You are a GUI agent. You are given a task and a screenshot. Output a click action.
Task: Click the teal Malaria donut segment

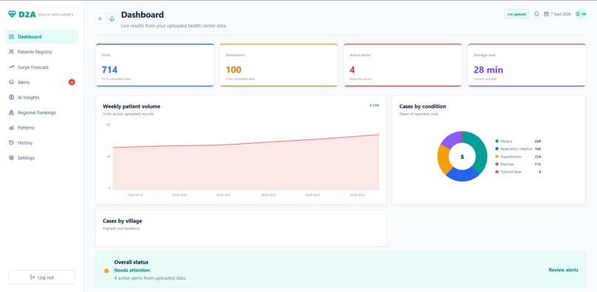pyautogui.click(x=479, y=150)
